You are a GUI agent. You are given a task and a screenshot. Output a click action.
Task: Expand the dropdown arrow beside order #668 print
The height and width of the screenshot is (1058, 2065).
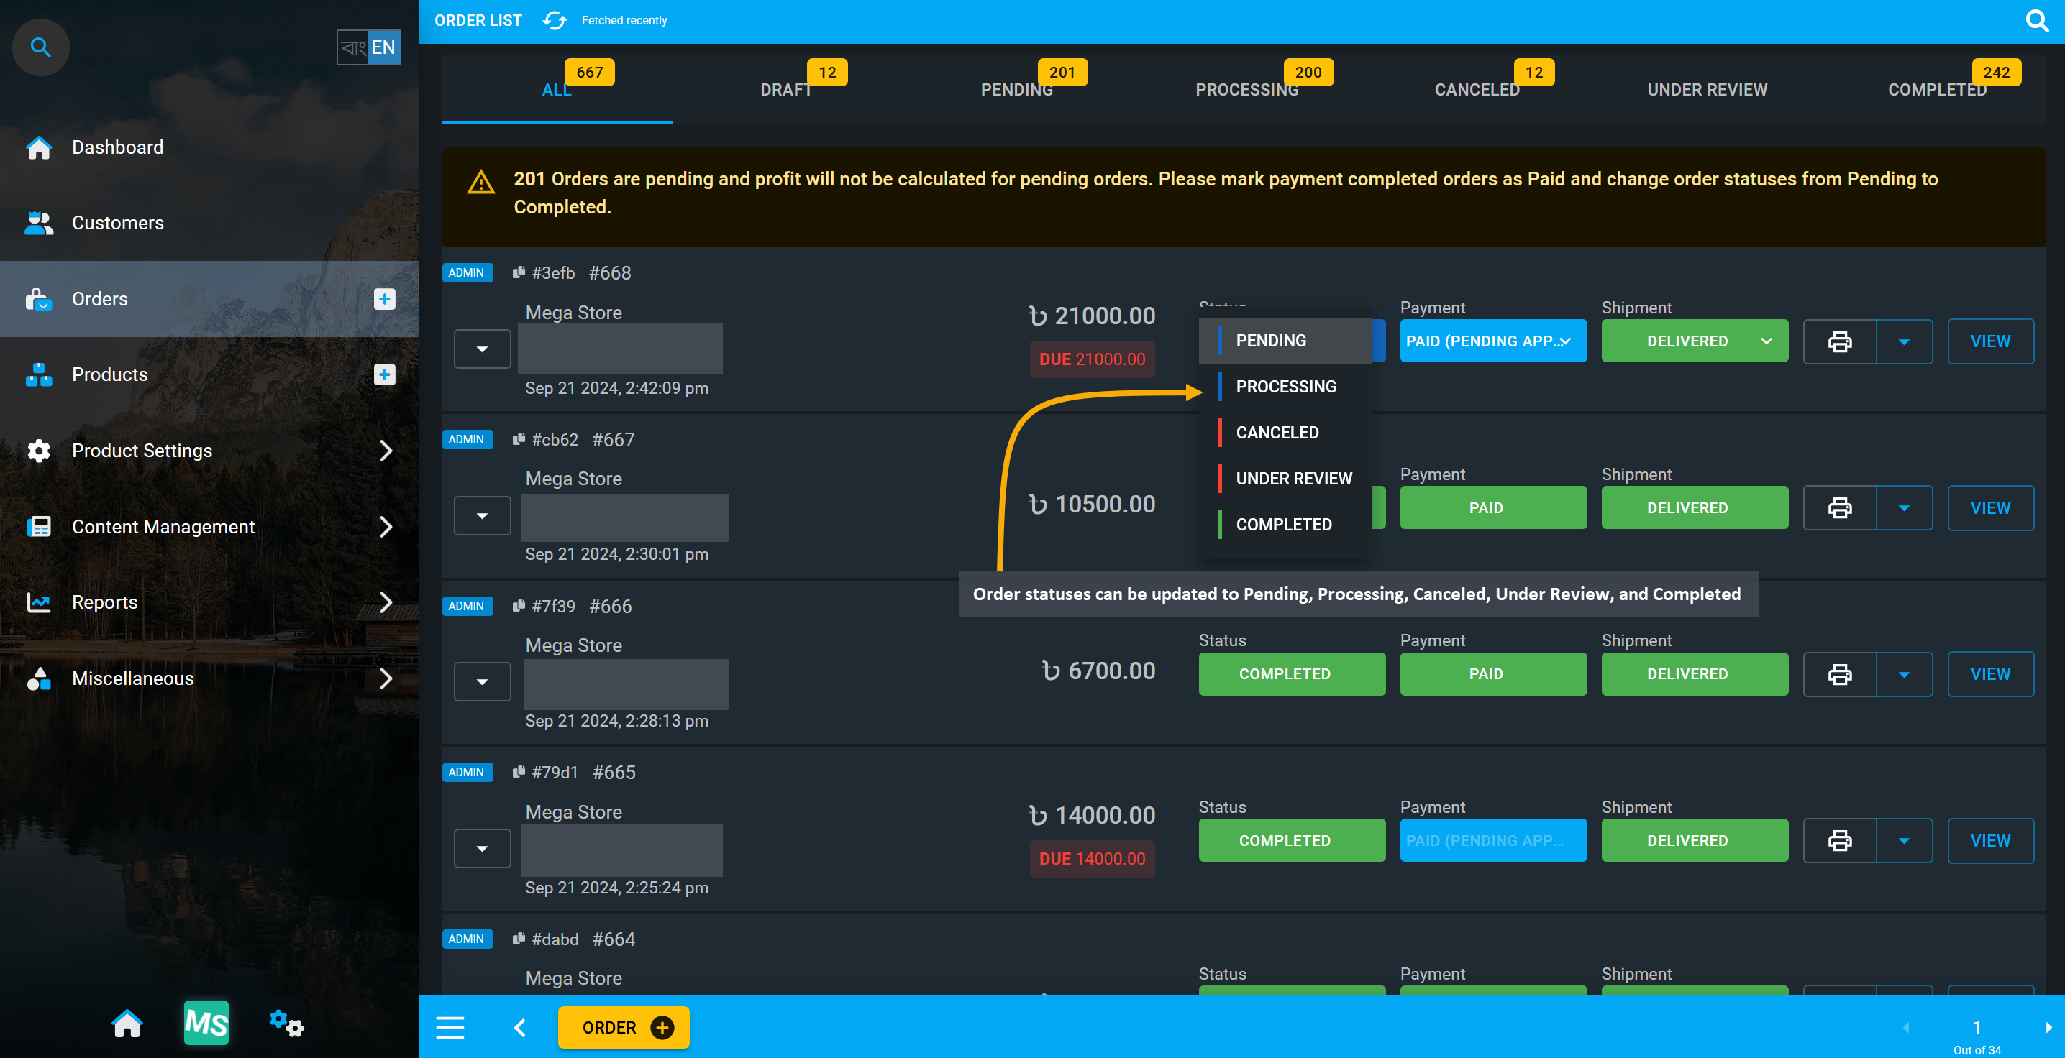click(x=1903, y=341)
